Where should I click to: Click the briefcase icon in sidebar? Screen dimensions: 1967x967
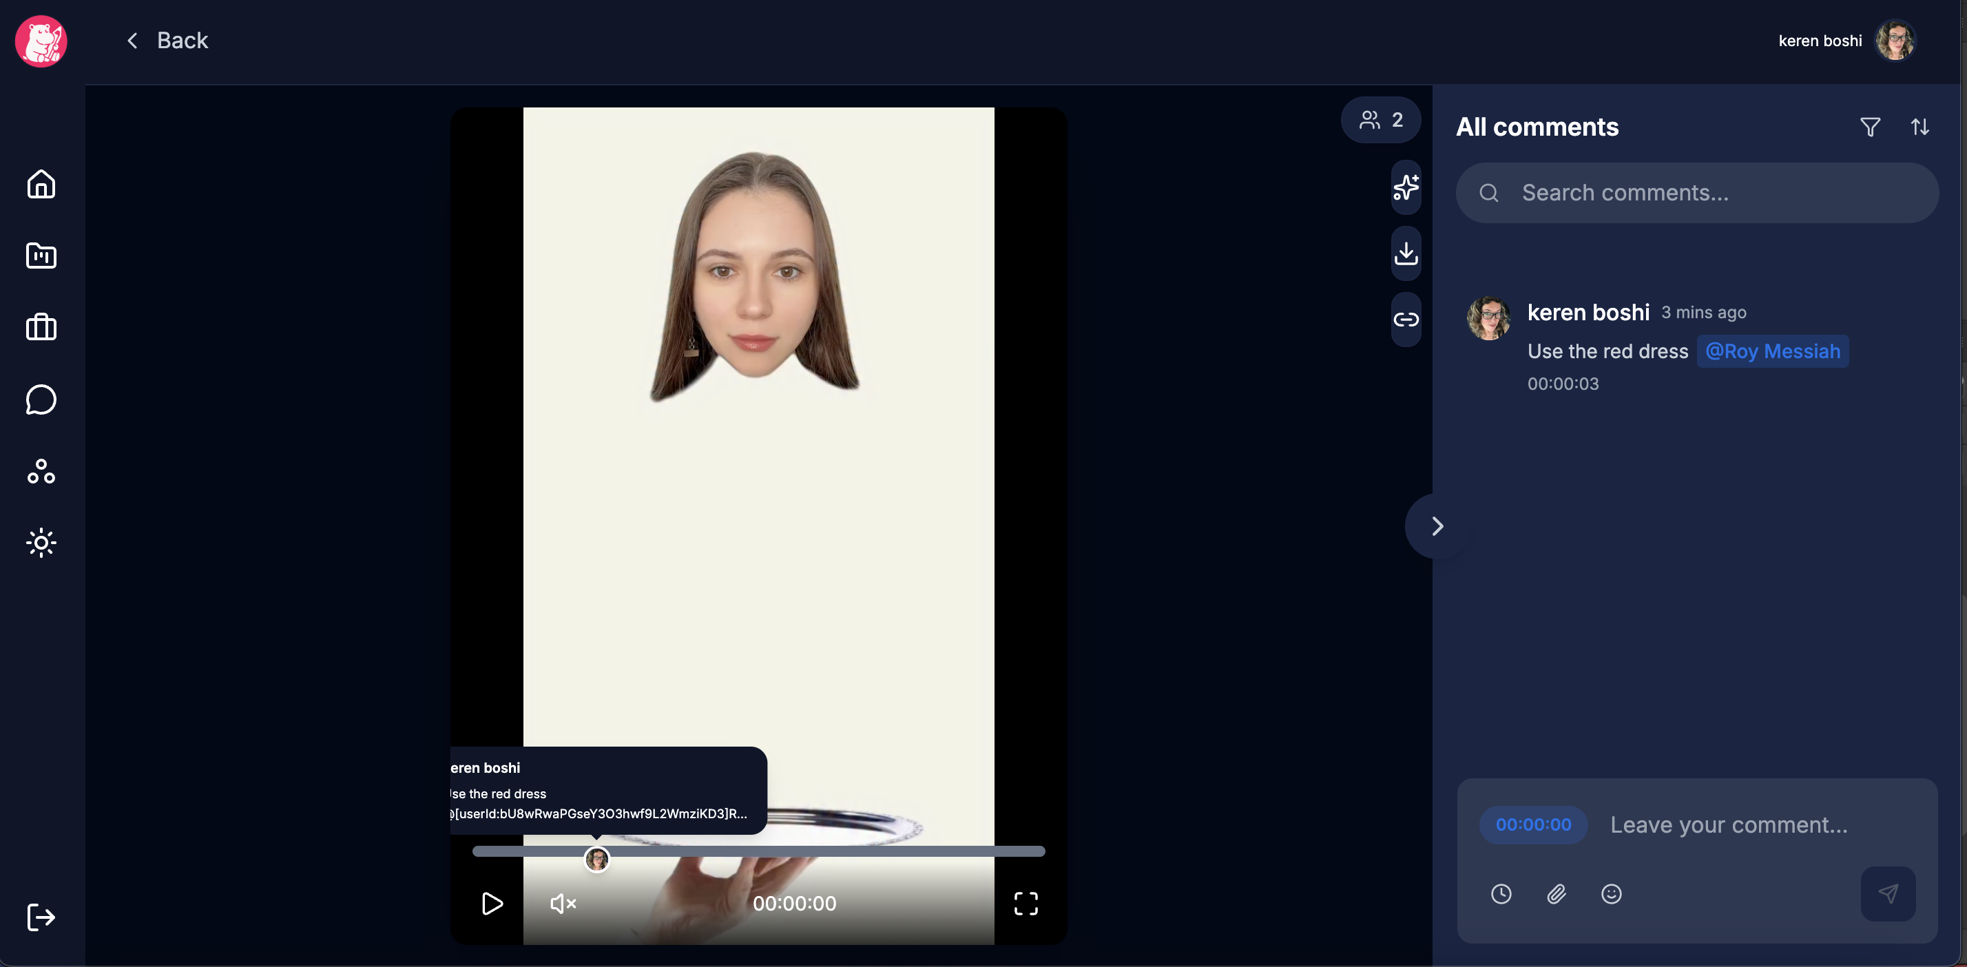click(x=41, y=327)
